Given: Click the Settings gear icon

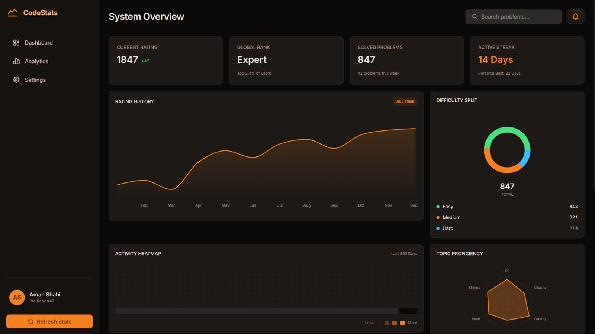Looking at the screenshot, I should pos(16,80).
